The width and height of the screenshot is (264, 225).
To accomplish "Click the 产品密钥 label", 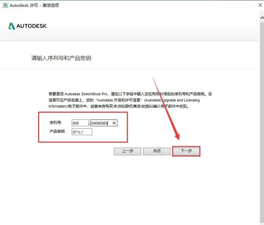I will (x=57, y=131).
